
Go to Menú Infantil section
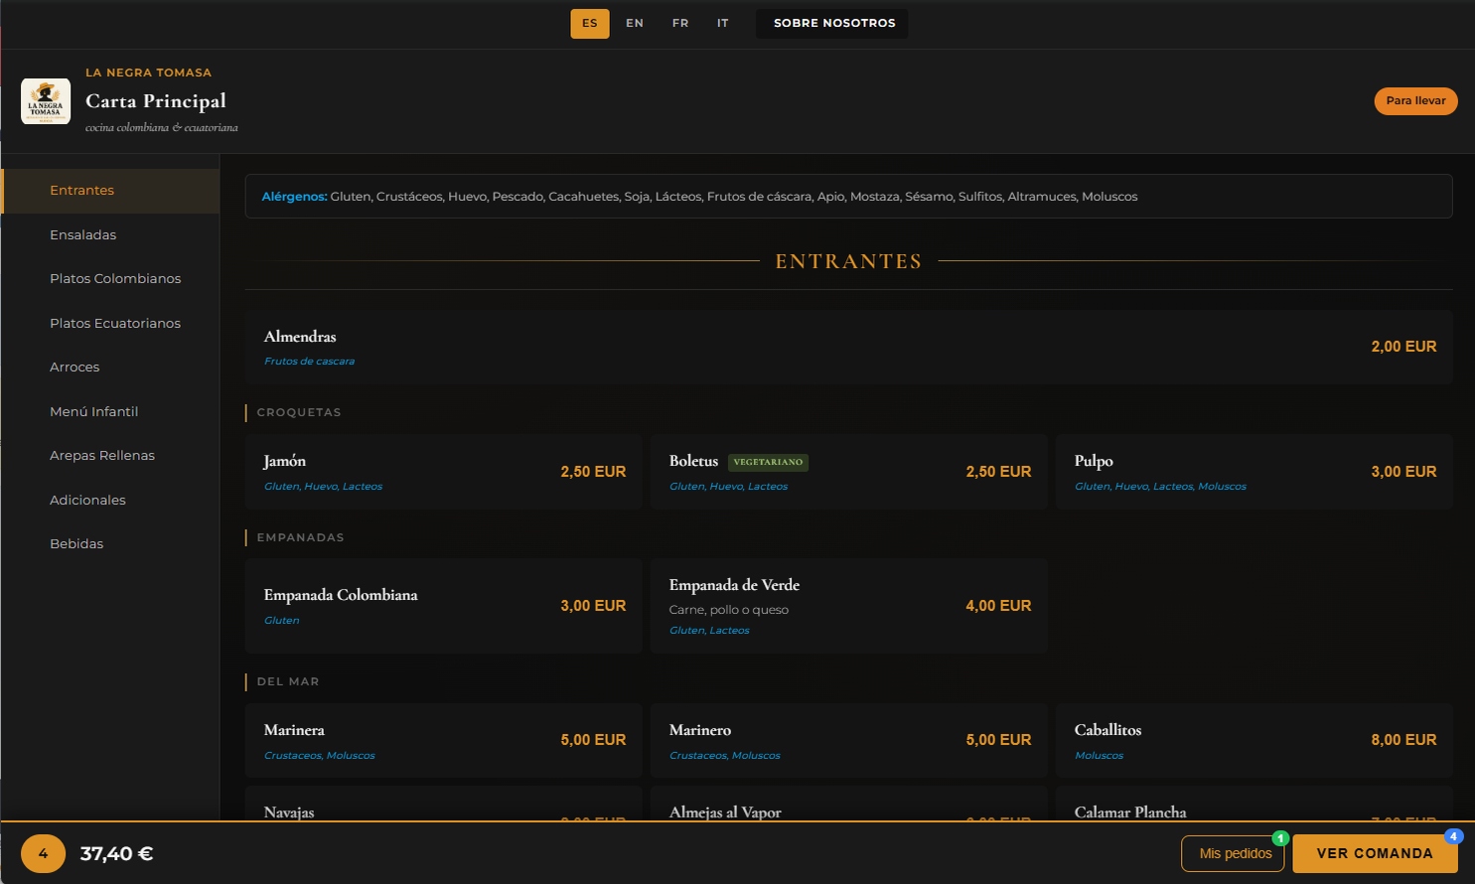pyautogui.click(x=93, y=411)
